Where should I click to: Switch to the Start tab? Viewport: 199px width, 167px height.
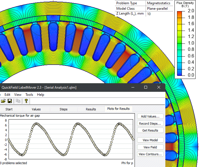9,109
